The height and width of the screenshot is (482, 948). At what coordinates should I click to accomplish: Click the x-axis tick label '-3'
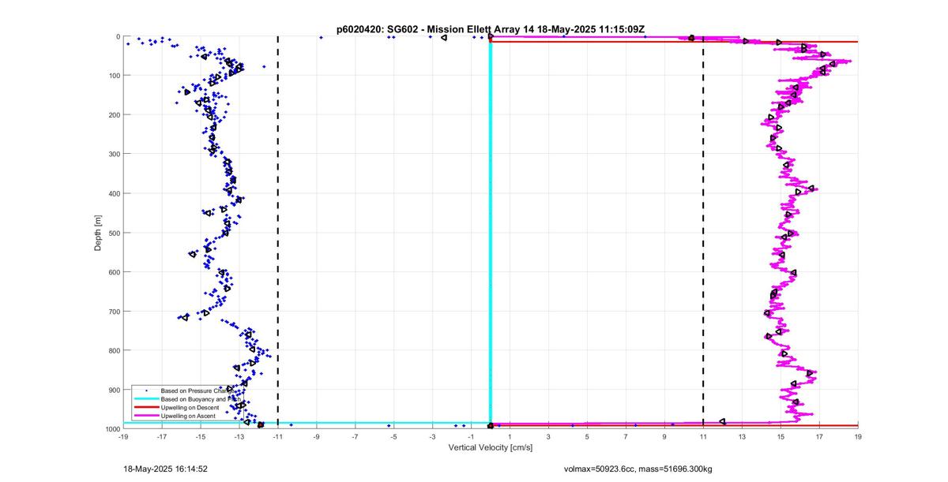point(432,435)
